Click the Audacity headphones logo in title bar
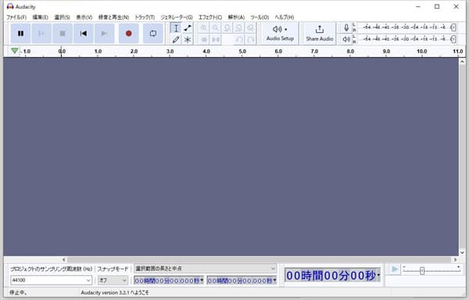This screenshot has height=300, width=469. 10,6
